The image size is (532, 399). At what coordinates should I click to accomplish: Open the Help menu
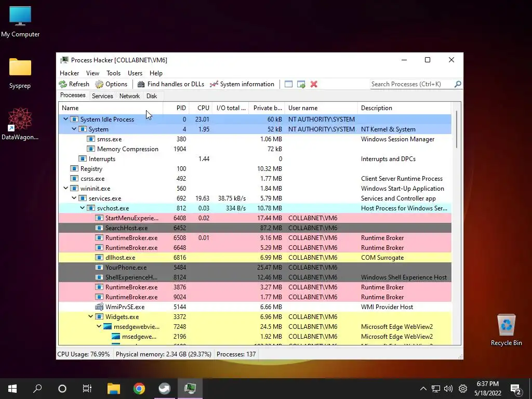pos(156,73)
